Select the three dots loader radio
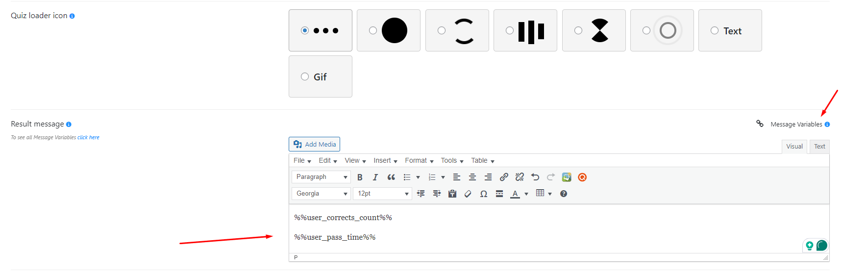The width and height of the screenshot is (842, 276). (305, 30)
